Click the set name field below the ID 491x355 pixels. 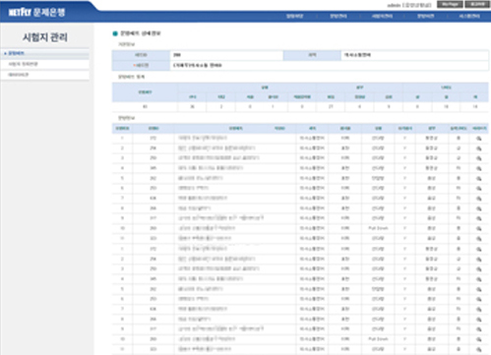click(330, 65)
